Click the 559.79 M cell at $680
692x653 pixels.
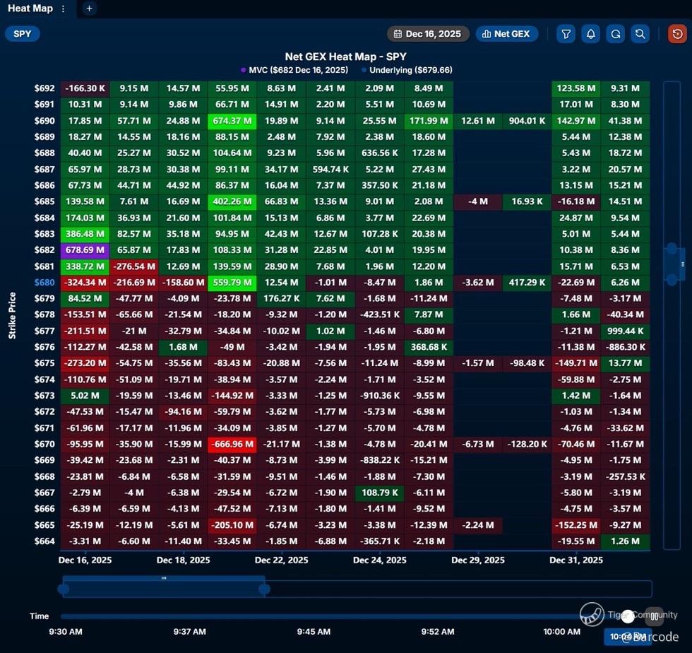tap(232, 282)
